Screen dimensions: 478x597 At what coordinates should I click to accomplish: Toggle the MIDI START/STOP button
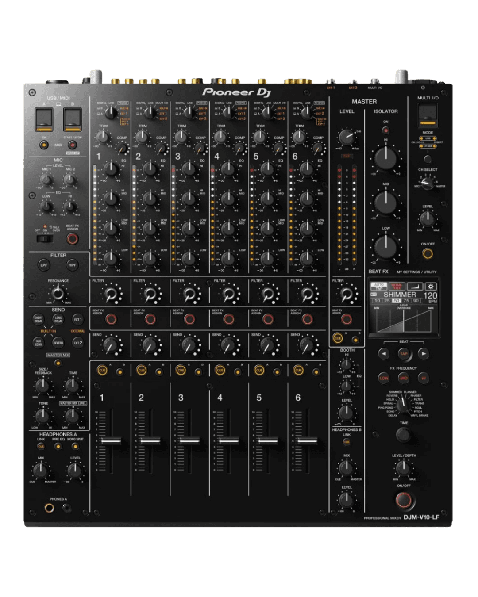[72, 145]
